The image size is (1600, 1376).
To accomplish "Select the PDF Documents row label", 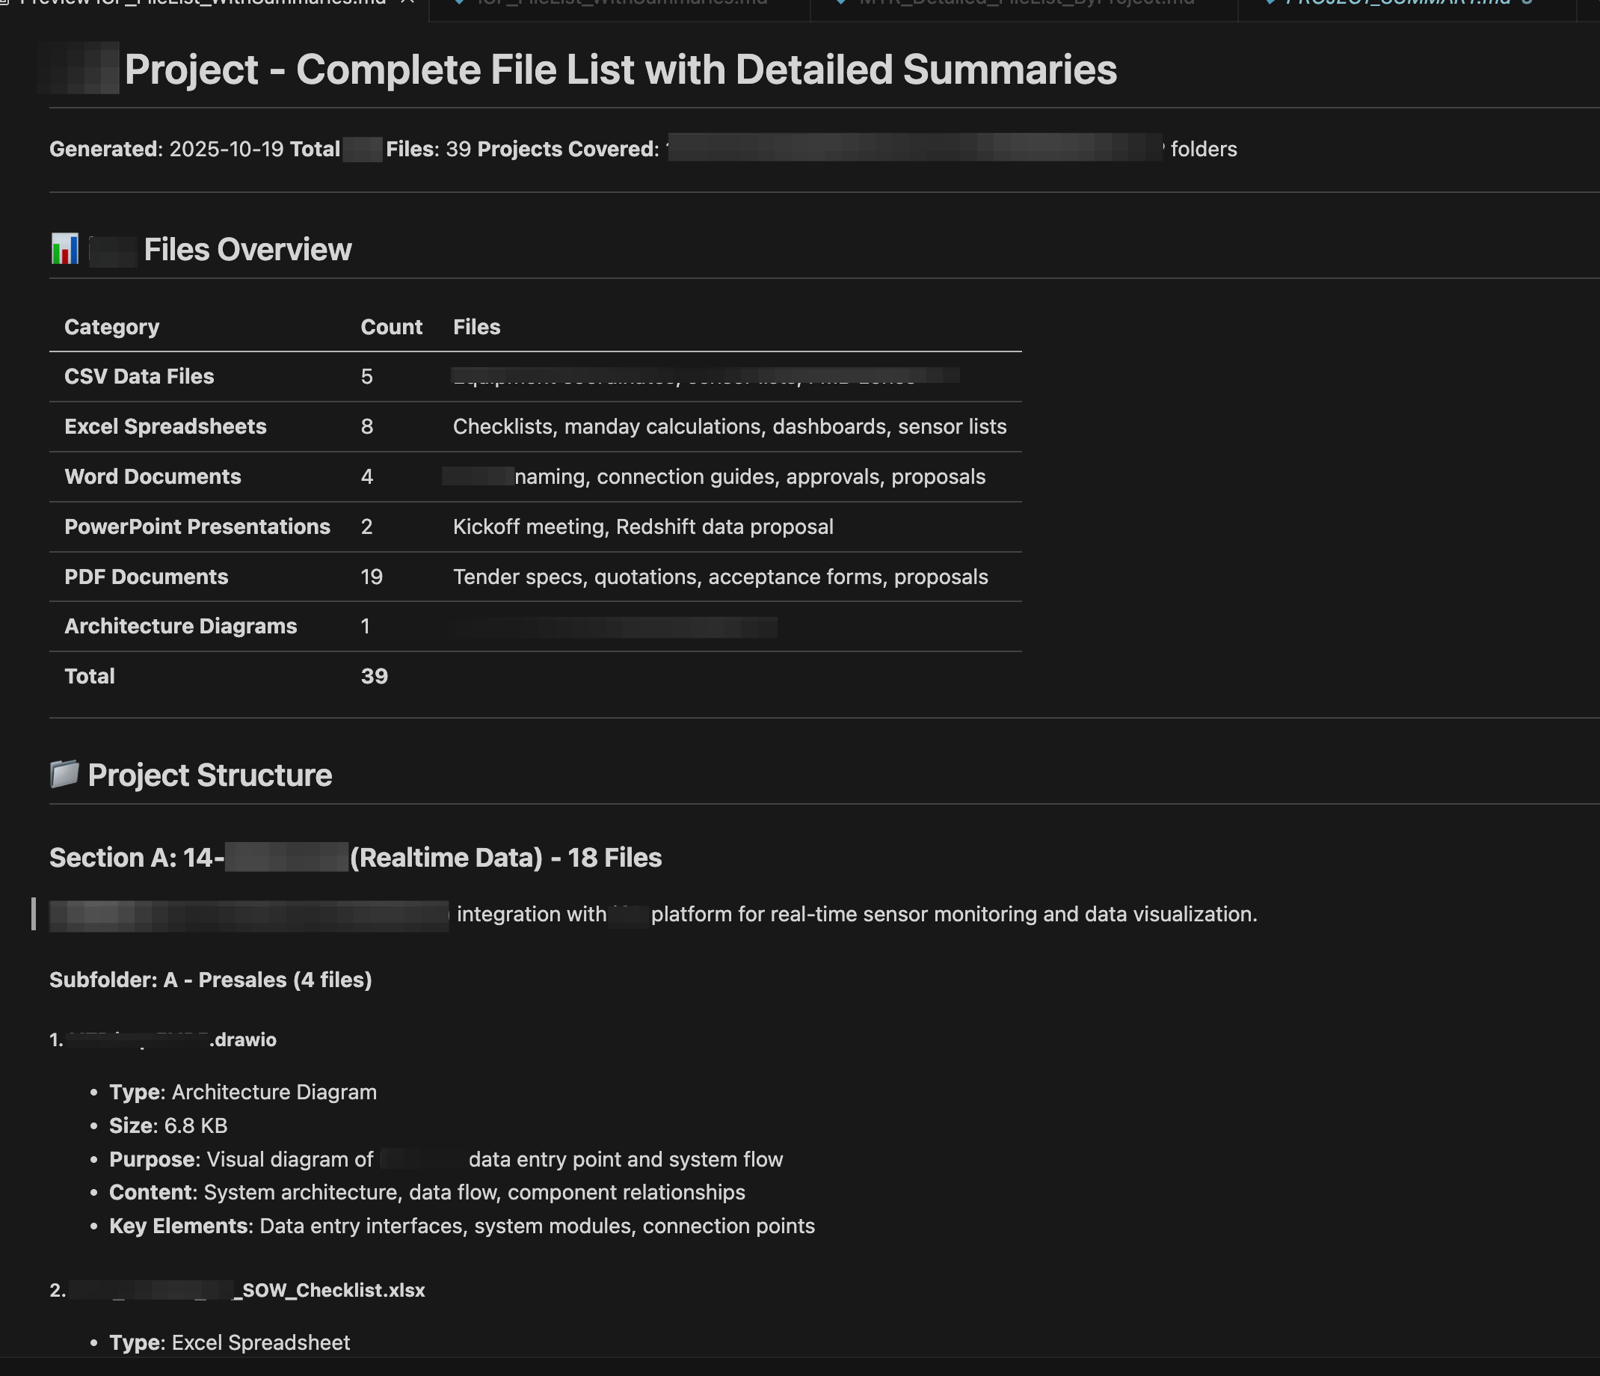I will [x=146, y=577].
